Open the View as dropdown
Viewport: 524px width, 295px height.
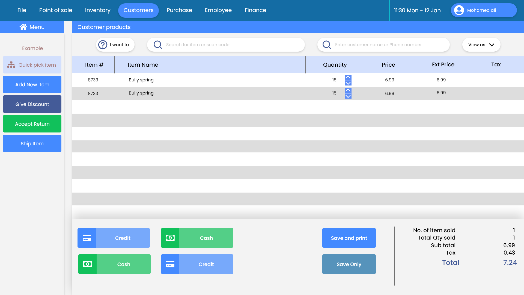click(x=481, y=45)
